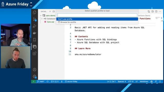
Task: Choose "Browse for profile" option
Action: click(x=97, y=22)
